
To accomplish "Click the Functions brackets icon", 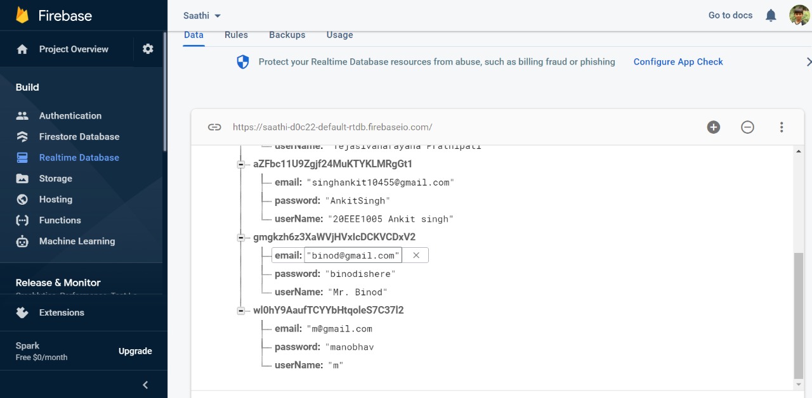I will click(x=22, y=220).
